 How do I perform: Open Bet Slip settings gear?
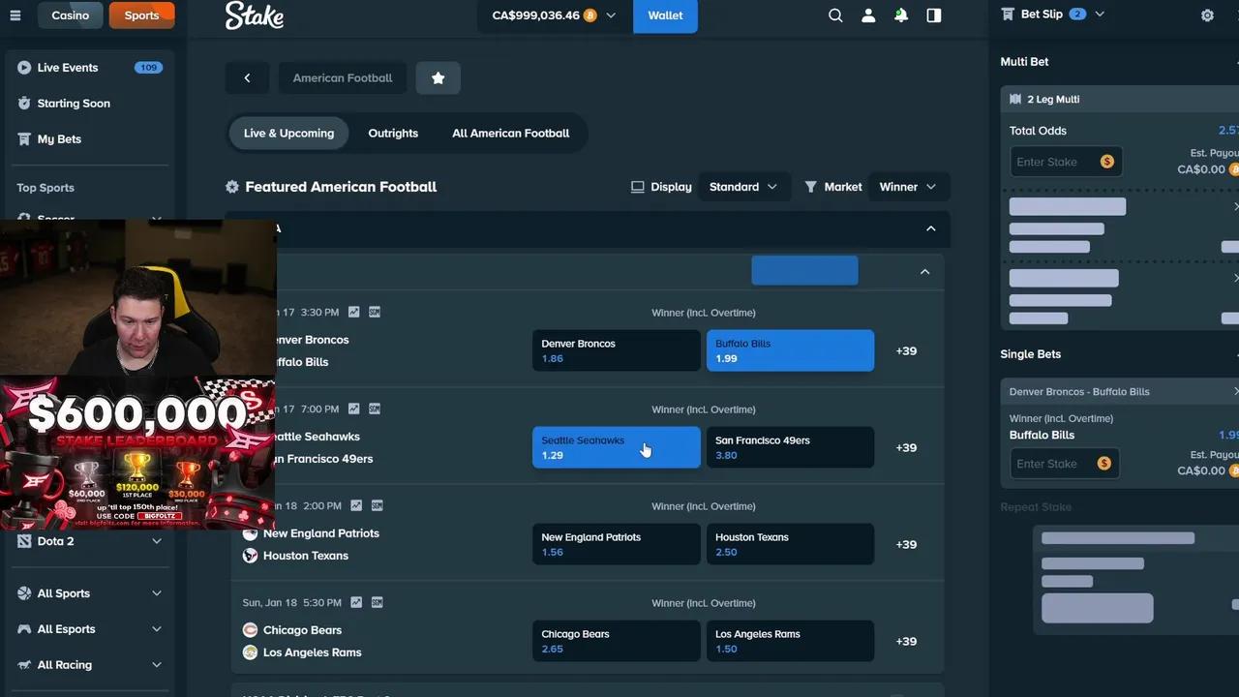click(1207, 15)
